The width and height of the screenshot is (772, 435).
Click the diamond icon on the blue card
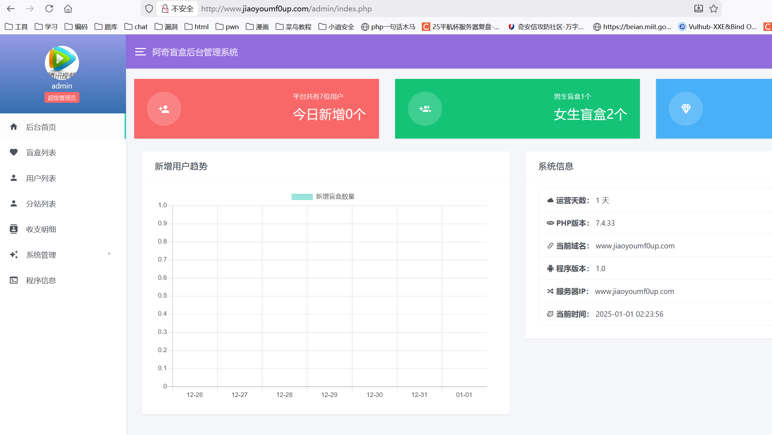tap(686, 109)
